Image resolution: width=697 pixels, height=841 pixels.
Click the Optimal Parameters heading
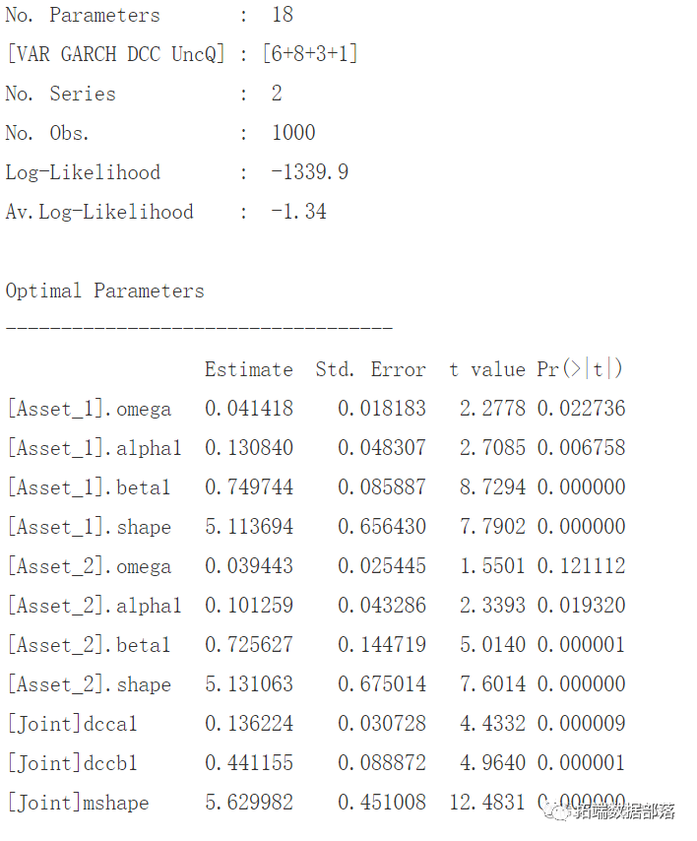(105, 291)
